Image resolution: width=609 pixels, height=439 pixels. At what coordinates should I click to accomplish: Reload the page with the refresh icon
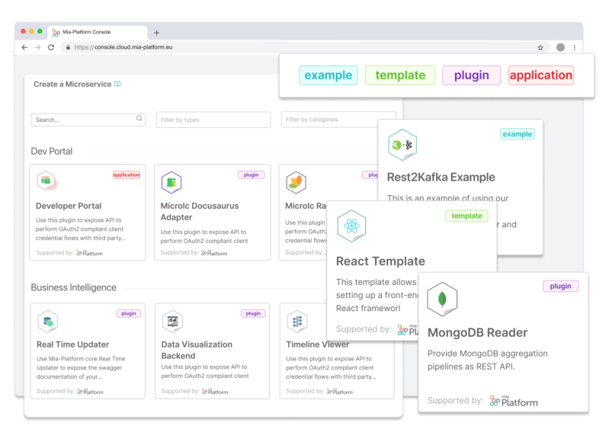tap(51, 47)
